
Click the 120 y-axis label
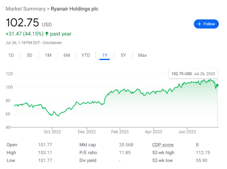coord(9,74)
